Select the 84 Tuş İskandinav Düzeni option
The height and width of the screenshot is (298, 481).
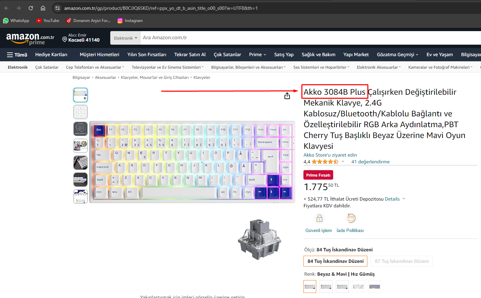pos(336,261)
